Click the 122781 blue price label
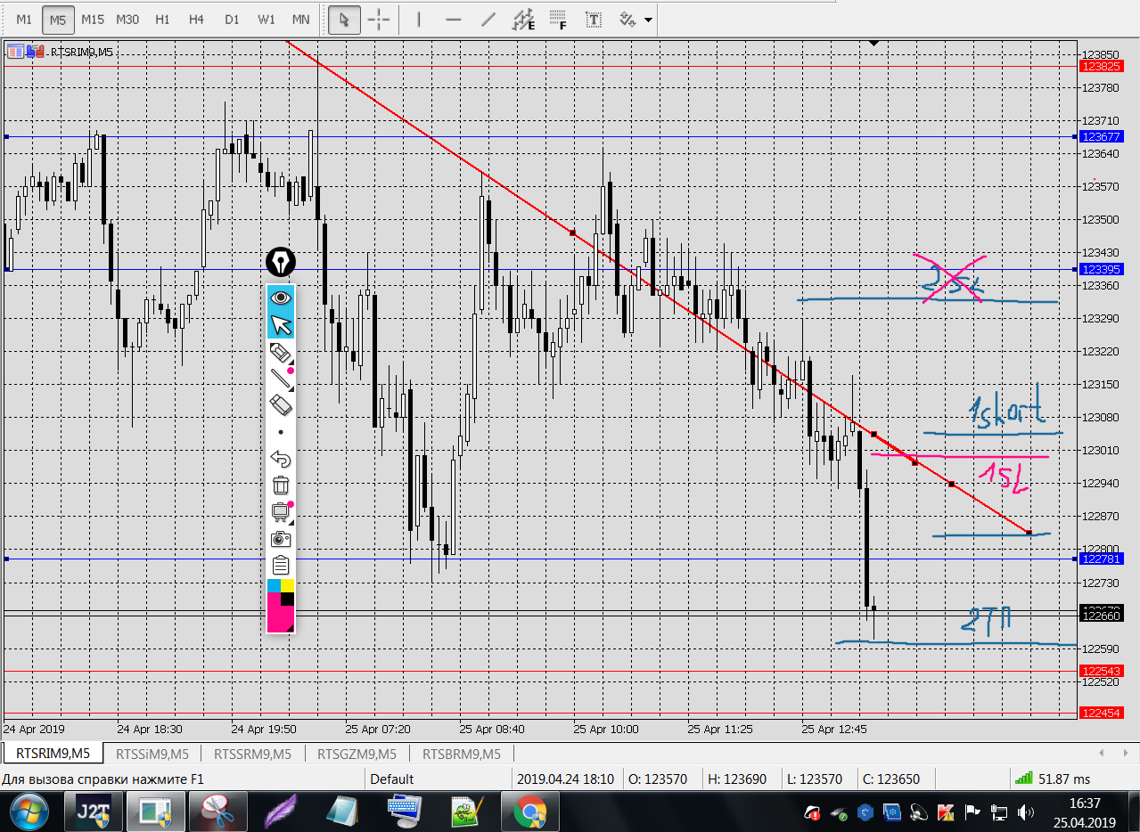The width and height of the screenshot is (1140, 832). [1101, 559]
